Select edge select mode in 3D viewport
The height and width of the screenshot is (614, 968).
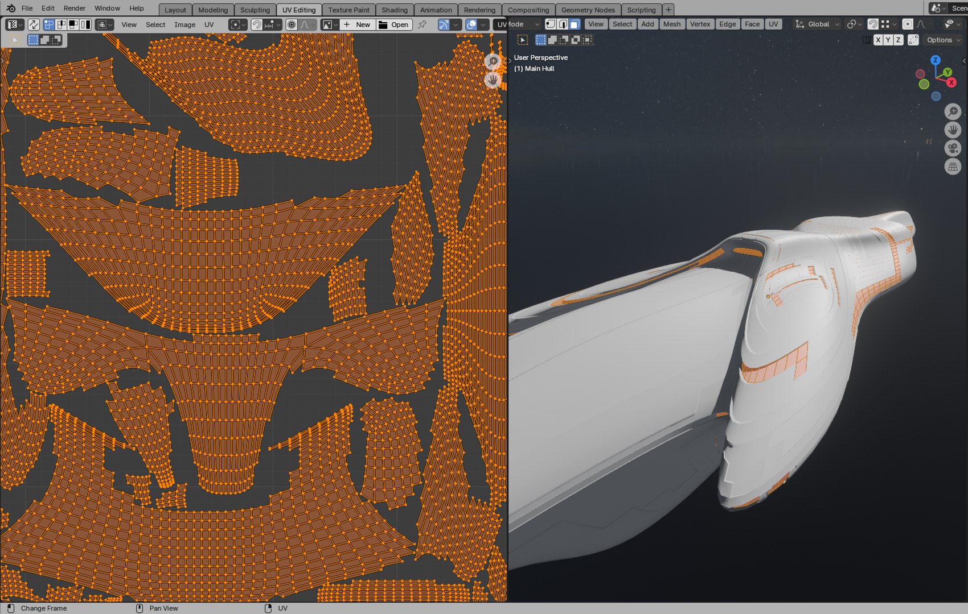coord(563,24)
